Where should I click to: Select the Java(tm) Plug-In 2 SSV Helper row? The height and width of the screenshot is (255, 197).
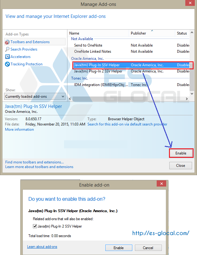click(x=131, y=71)
